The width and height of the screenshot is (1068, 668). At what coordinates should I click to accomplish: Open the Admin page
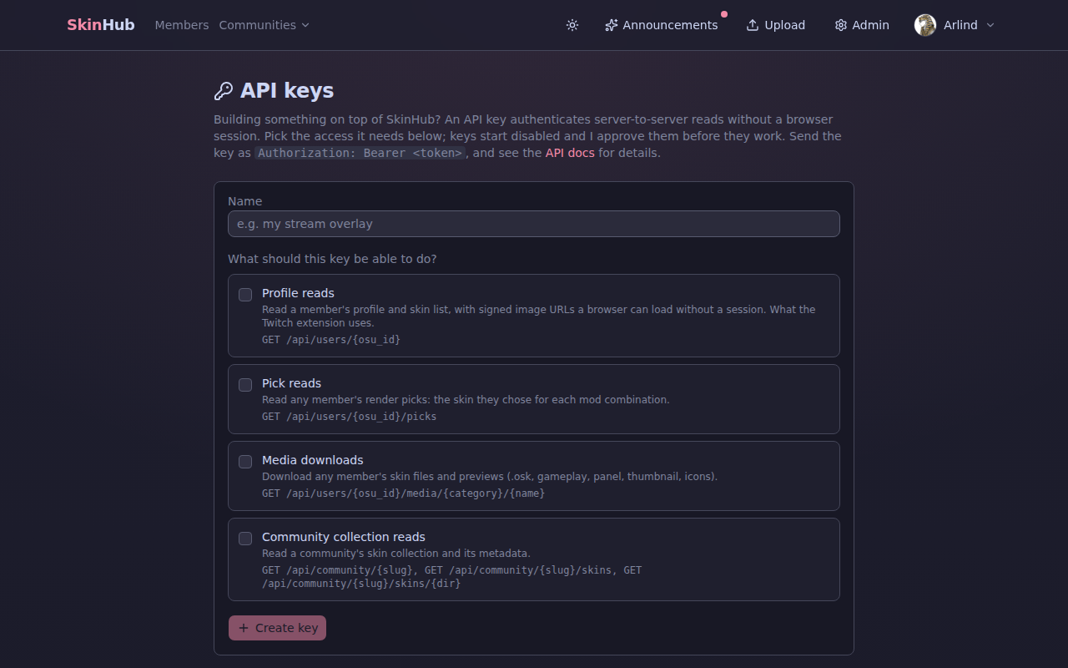coord(863,25)
